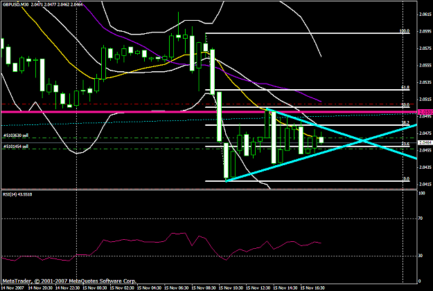Click the 15 Nov 00:30 time label
The width and height of the screenshot is (433, 291).
coord(95,288)
